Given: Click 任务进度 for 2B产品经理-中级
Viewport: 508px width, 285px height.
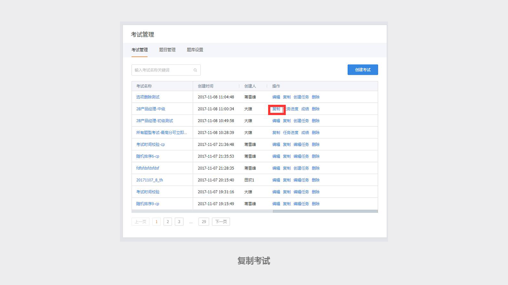Looking at the screenshot, I should [291, 109].
